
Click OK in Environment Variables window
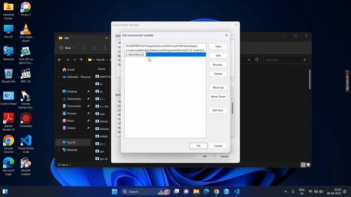pos(205,157)
